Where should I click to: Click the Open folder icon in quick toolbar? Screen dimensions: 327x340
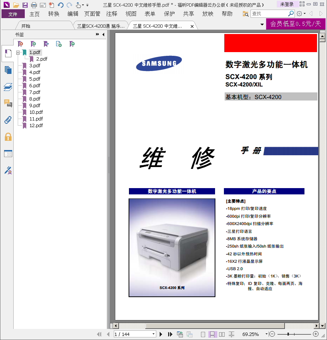coord(16,5)
